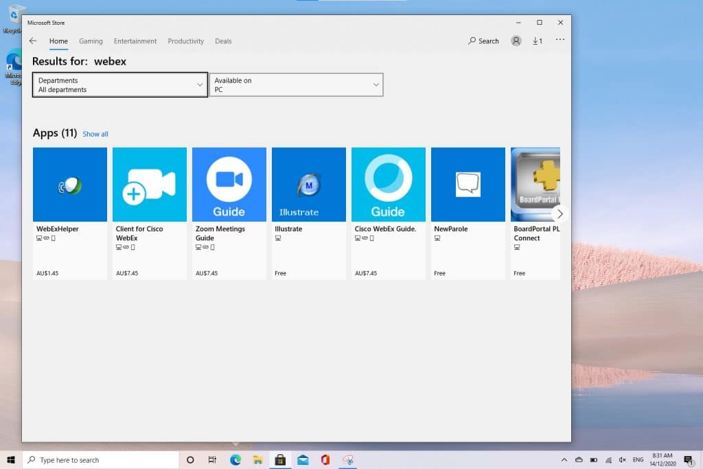Open Microsoft Office from the taskbar

pos(325,459)
